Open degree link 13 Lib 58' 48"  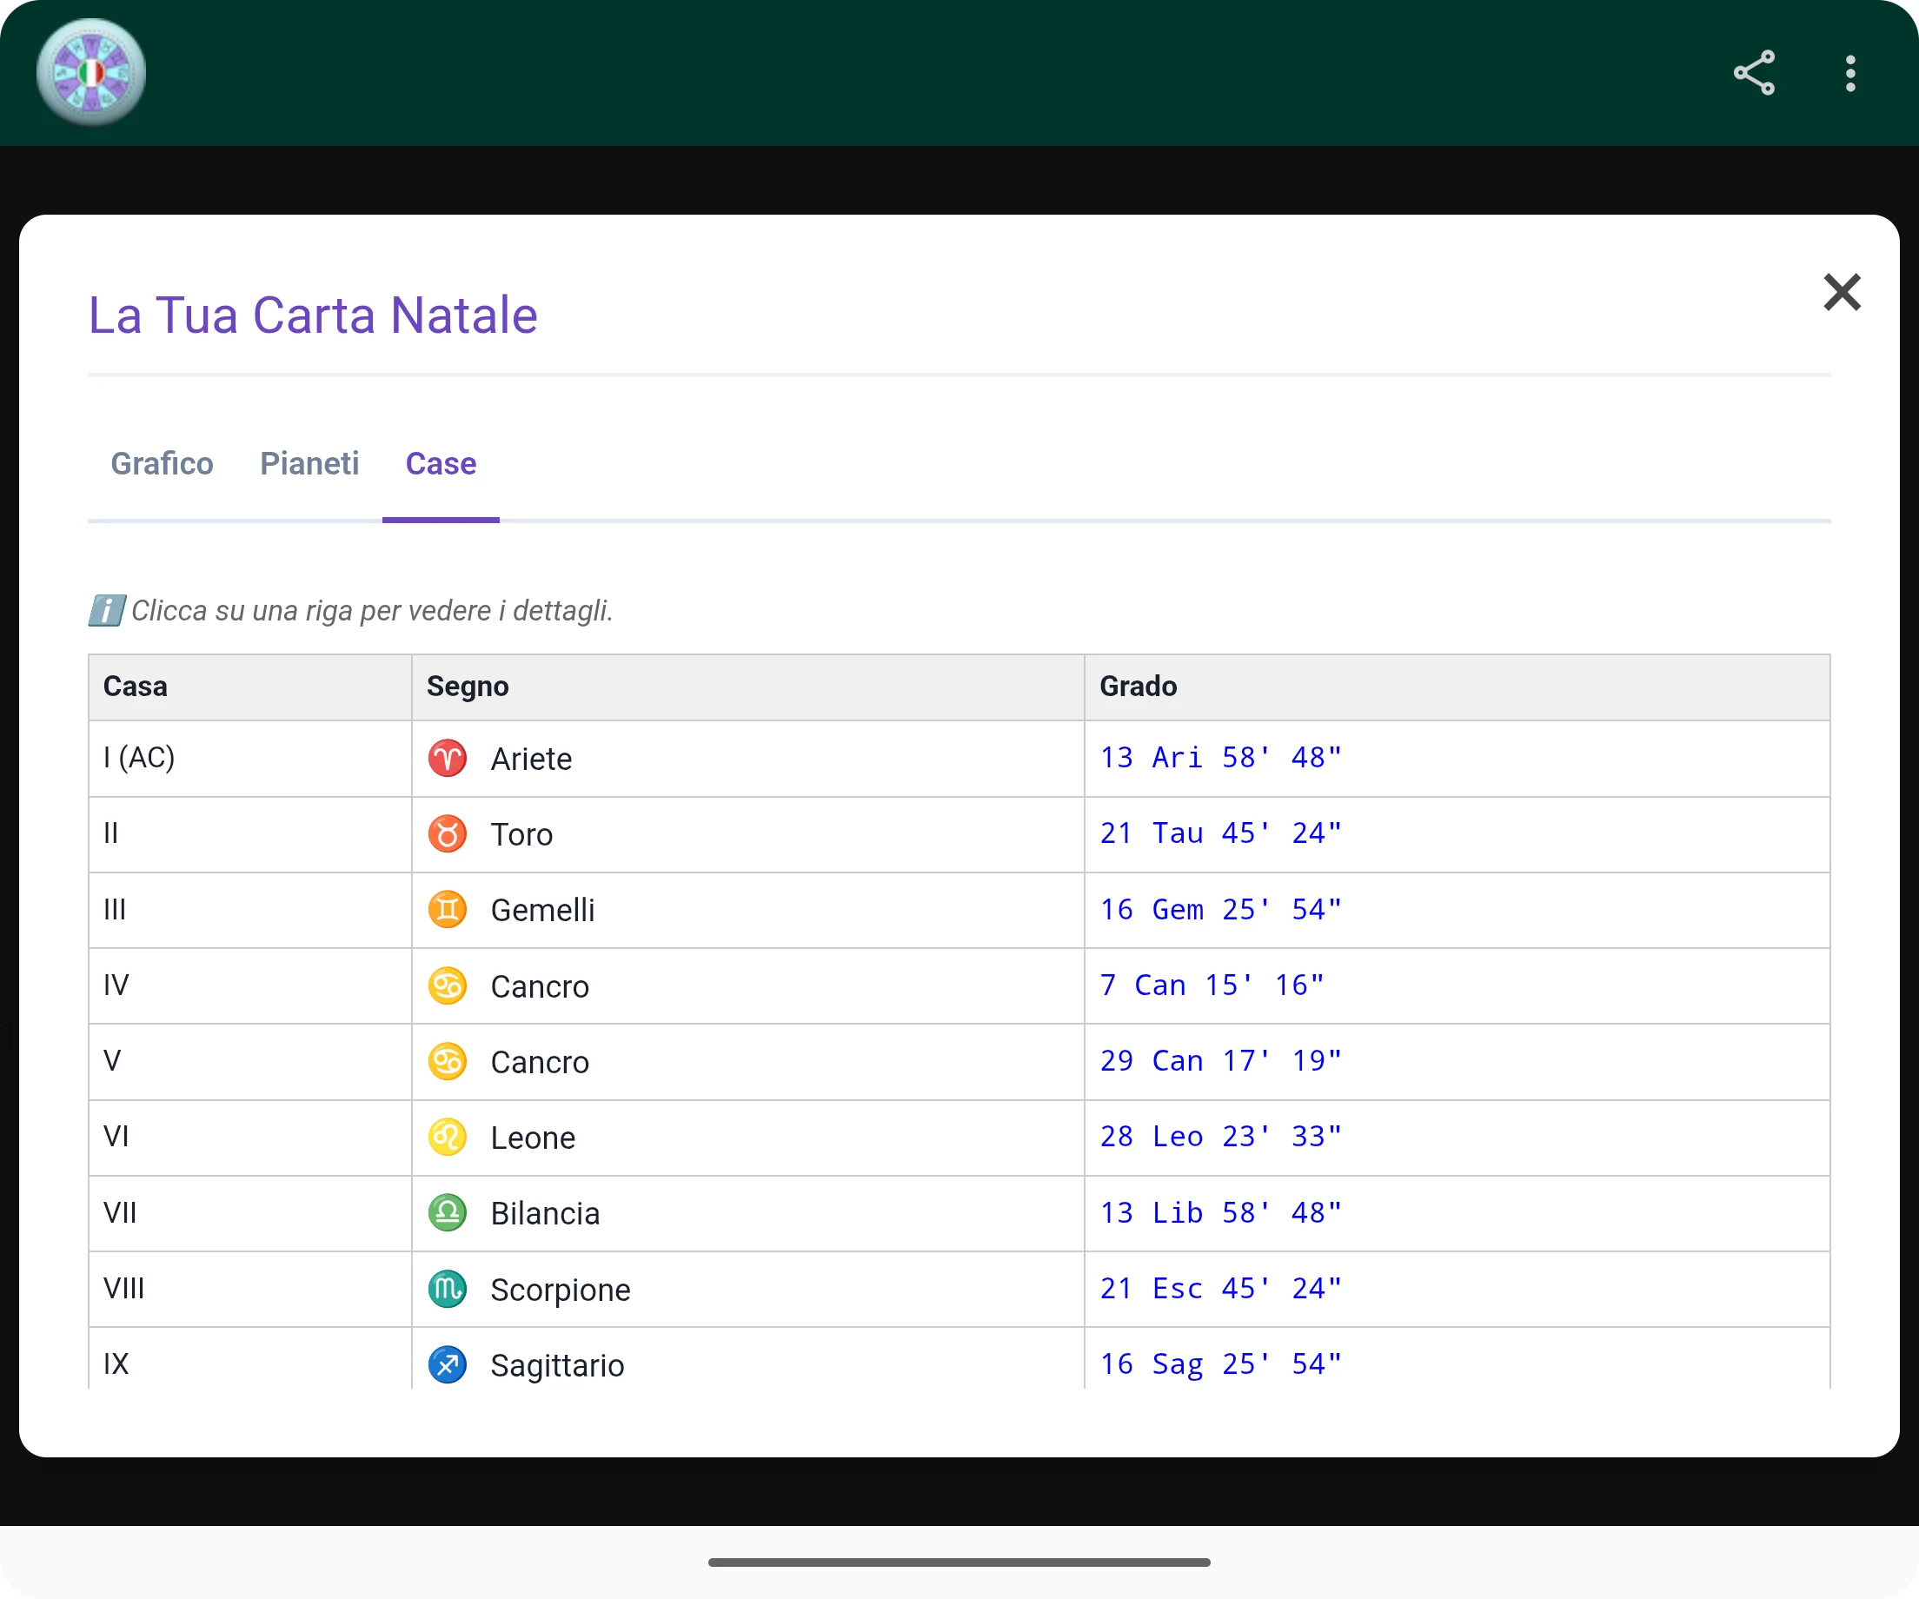click(1220, 1212)
